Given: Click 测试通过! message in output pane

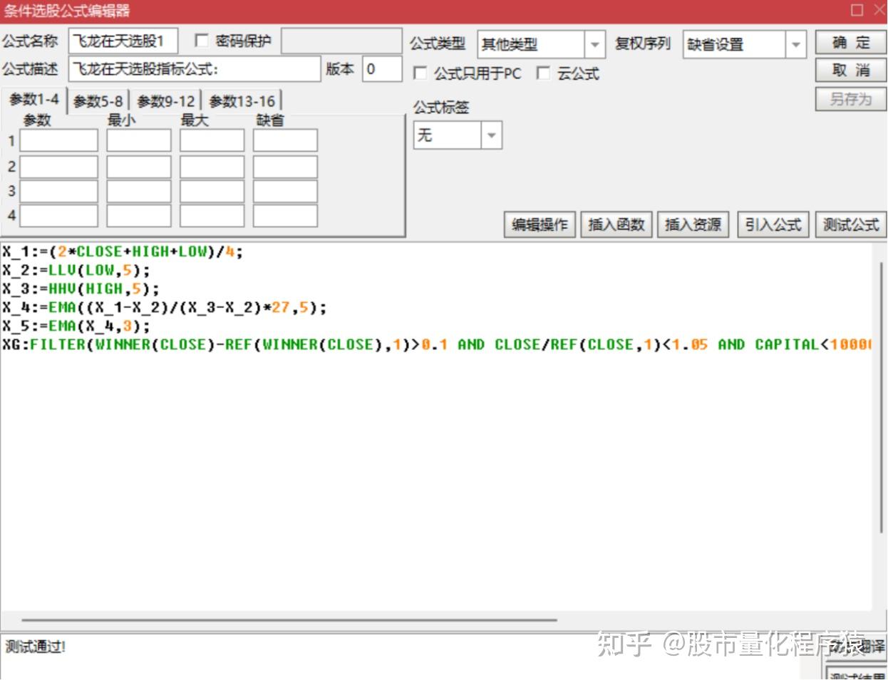Looking at the screenshot, I should click(36, 647).
